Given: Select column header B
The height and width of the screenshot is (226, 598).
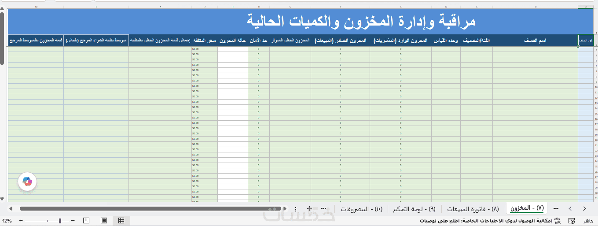Looking at the screenshot, I should point(535,7).
